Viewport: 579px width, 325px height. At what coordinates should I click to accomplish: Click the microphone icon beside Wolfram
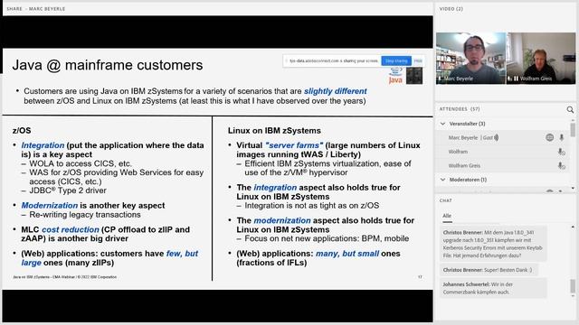coord(561,152)
